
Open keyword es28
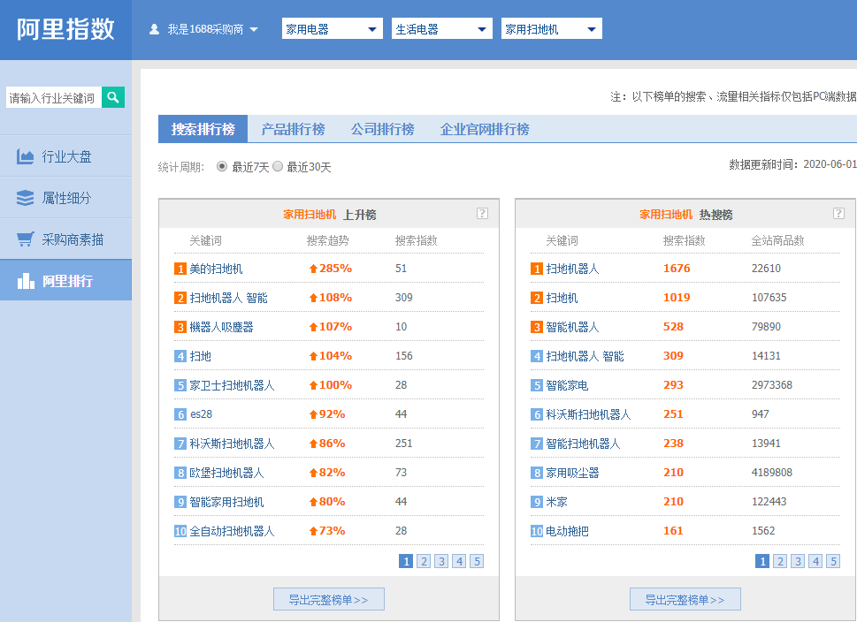coord(201,414)
